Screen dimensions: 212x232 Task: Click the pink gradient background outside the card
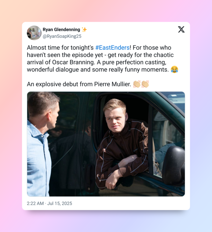(10, 118)
